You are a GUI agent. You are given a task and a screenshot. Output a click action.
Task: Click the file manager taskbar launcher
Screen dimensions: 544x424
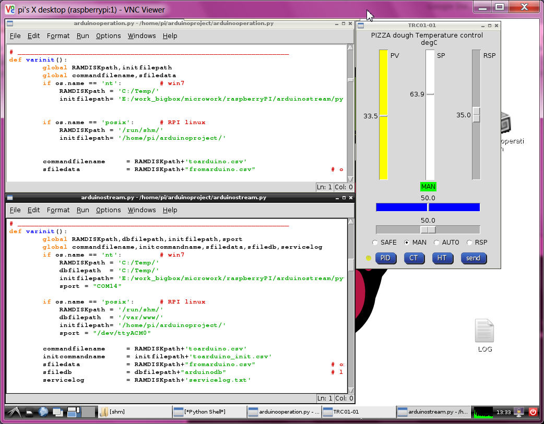click(x=28, y=412)
